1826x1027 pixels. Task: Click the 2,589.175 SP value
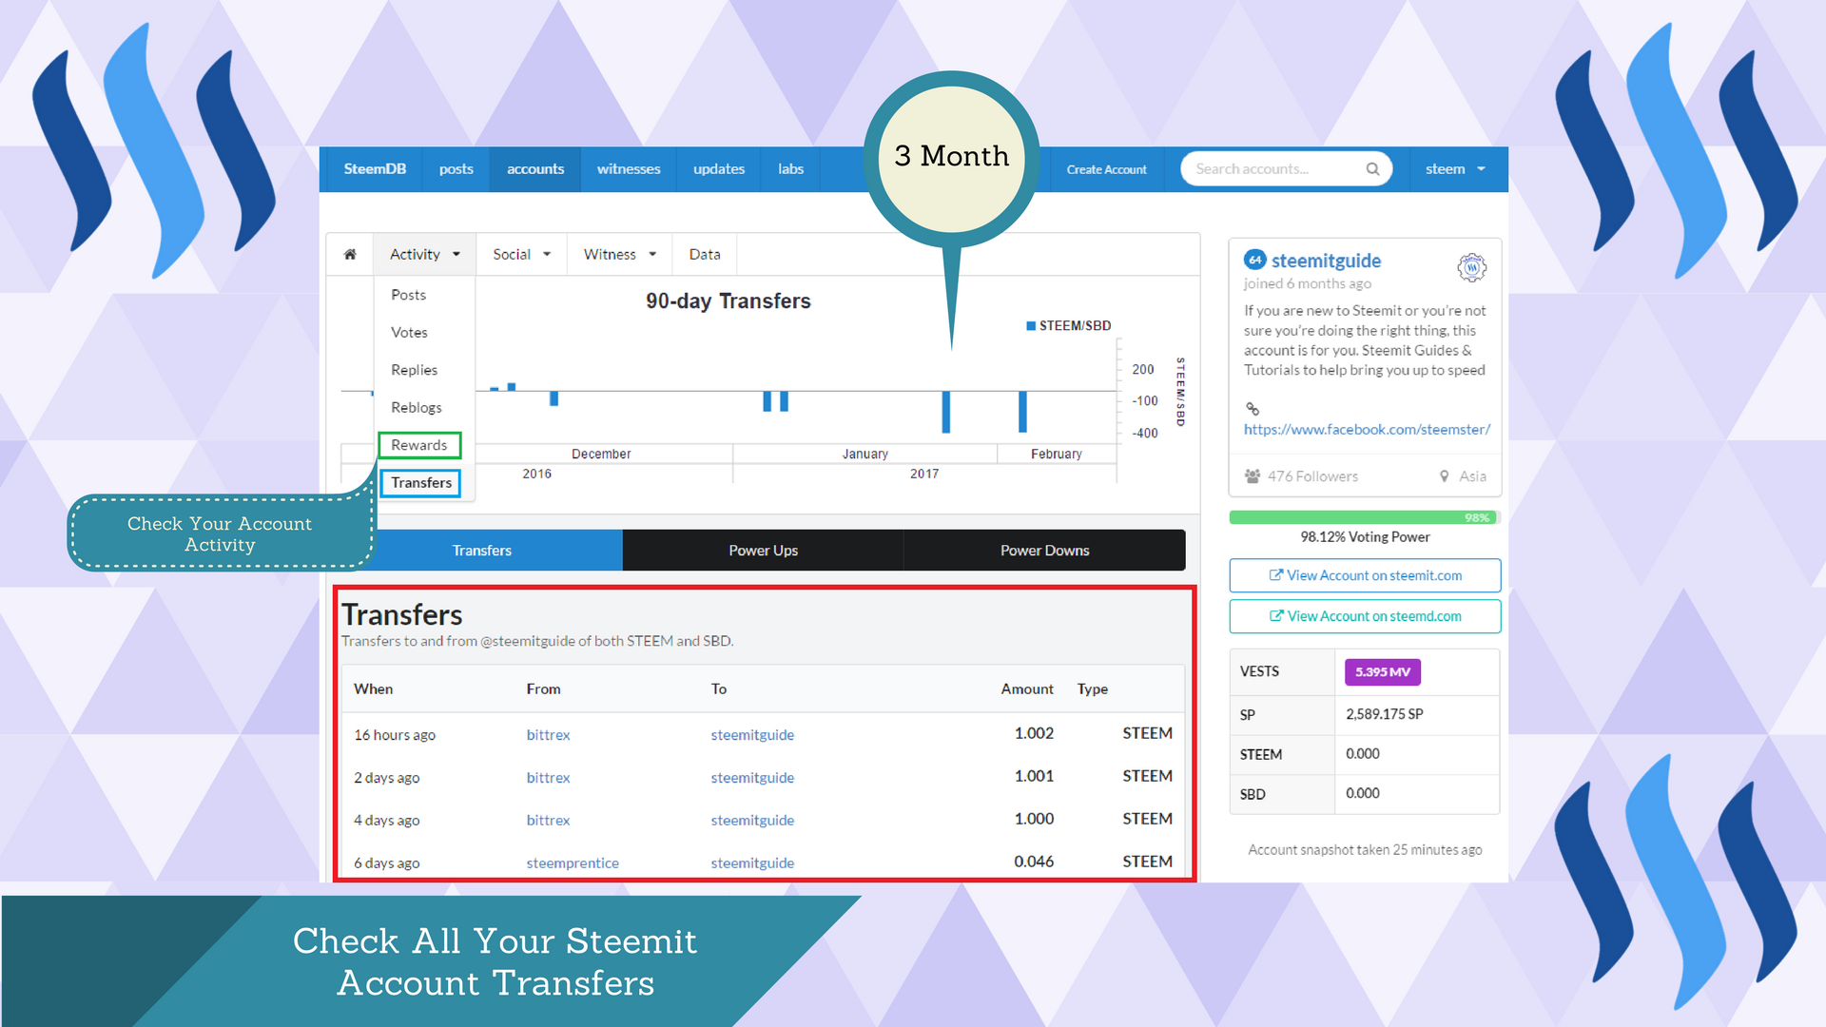(1384, 714)
